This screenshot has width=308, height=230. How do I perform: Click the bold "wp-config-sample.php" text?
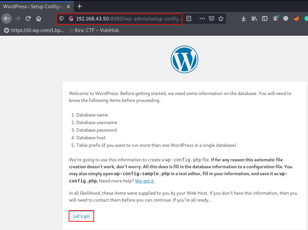point(142,174)
